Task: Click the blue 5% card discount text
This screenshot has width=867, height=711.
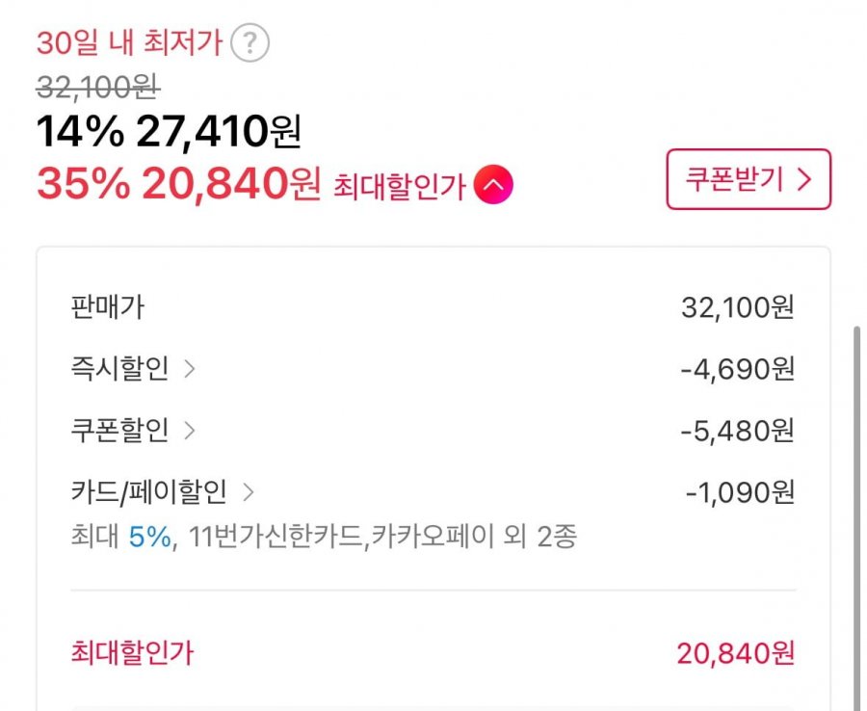Action: coord(150,537)
